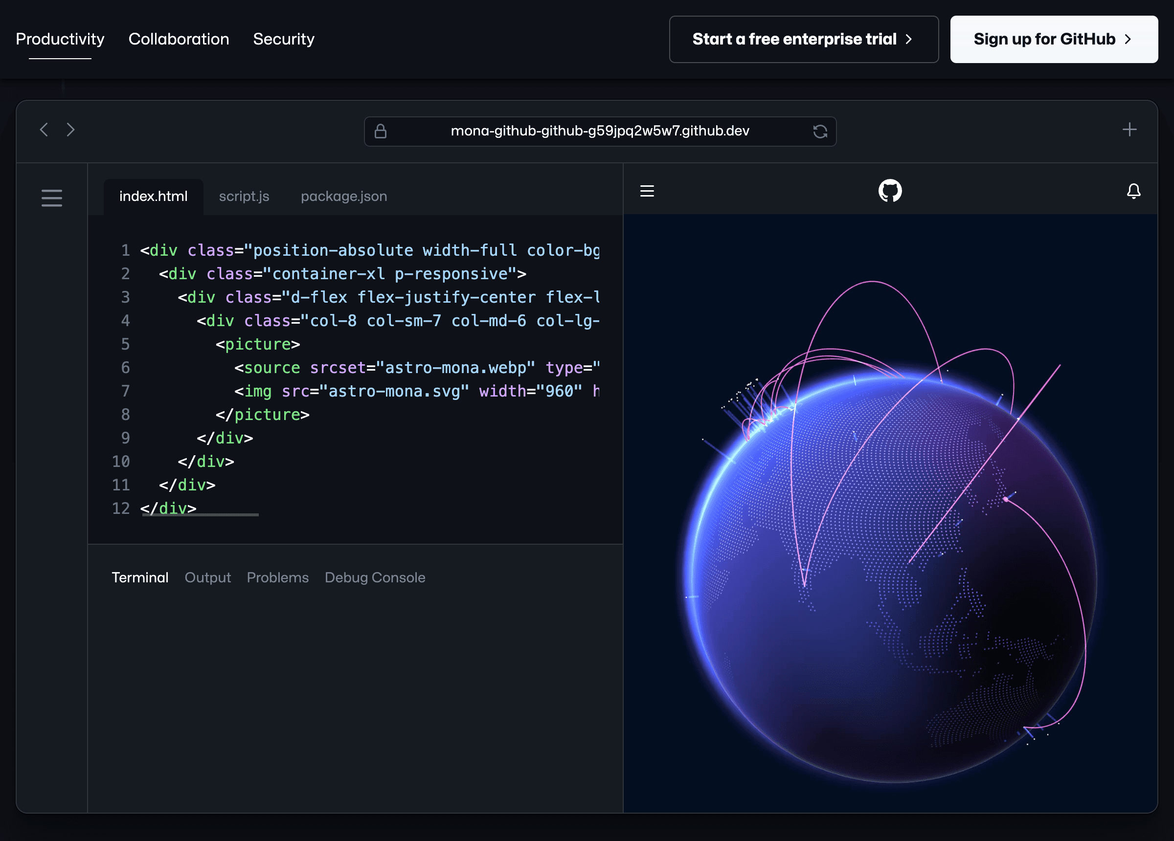
Task: Click the reload icon in address bar
Action: click(x=820, y=132)
